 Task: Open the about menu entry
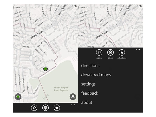[87, 102]
